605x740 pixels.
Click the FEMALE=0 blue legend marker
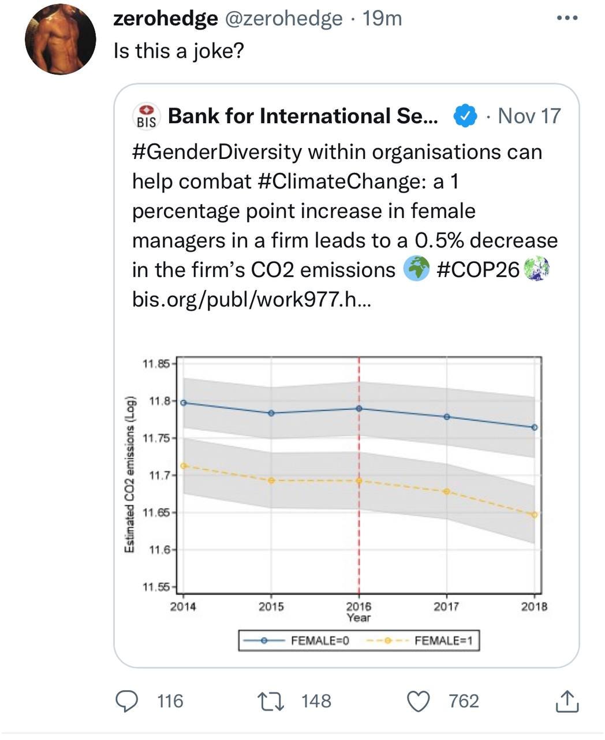click(264, 641)
